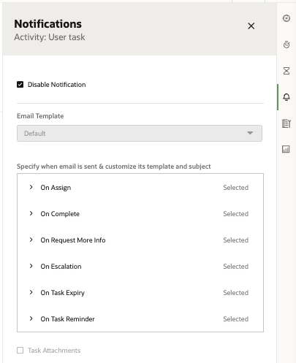Open the Email Template dropdown
The width and height of the screenshot is (296, 363).
point(140,133)
